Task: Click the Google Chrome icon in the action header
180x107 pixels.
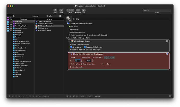Action: tap(72, 41)
